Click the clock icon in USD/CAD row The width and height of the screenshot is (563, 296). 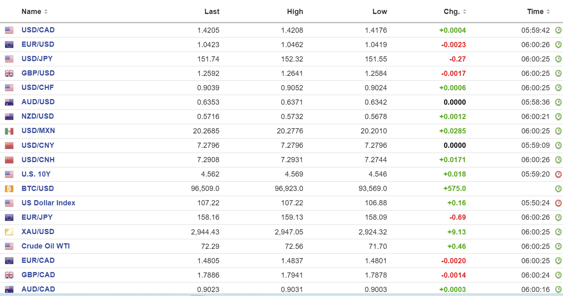(x=558, y=30)
